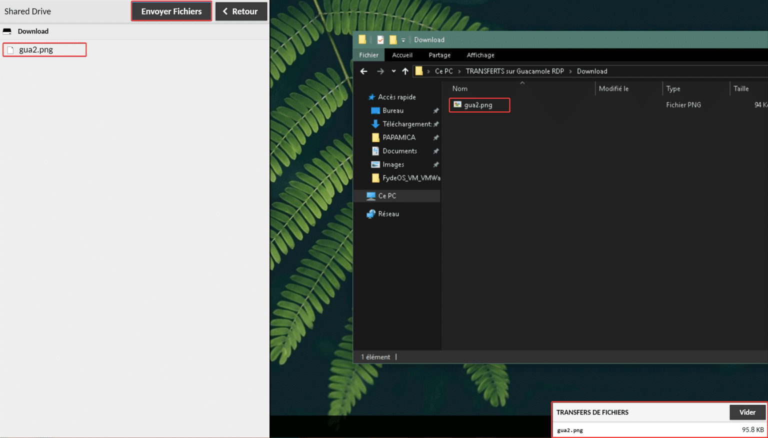This screenshot has width=768, height=438.
Task: Open the quick access toolbar dropdown arrow
Action: point(403,39)
